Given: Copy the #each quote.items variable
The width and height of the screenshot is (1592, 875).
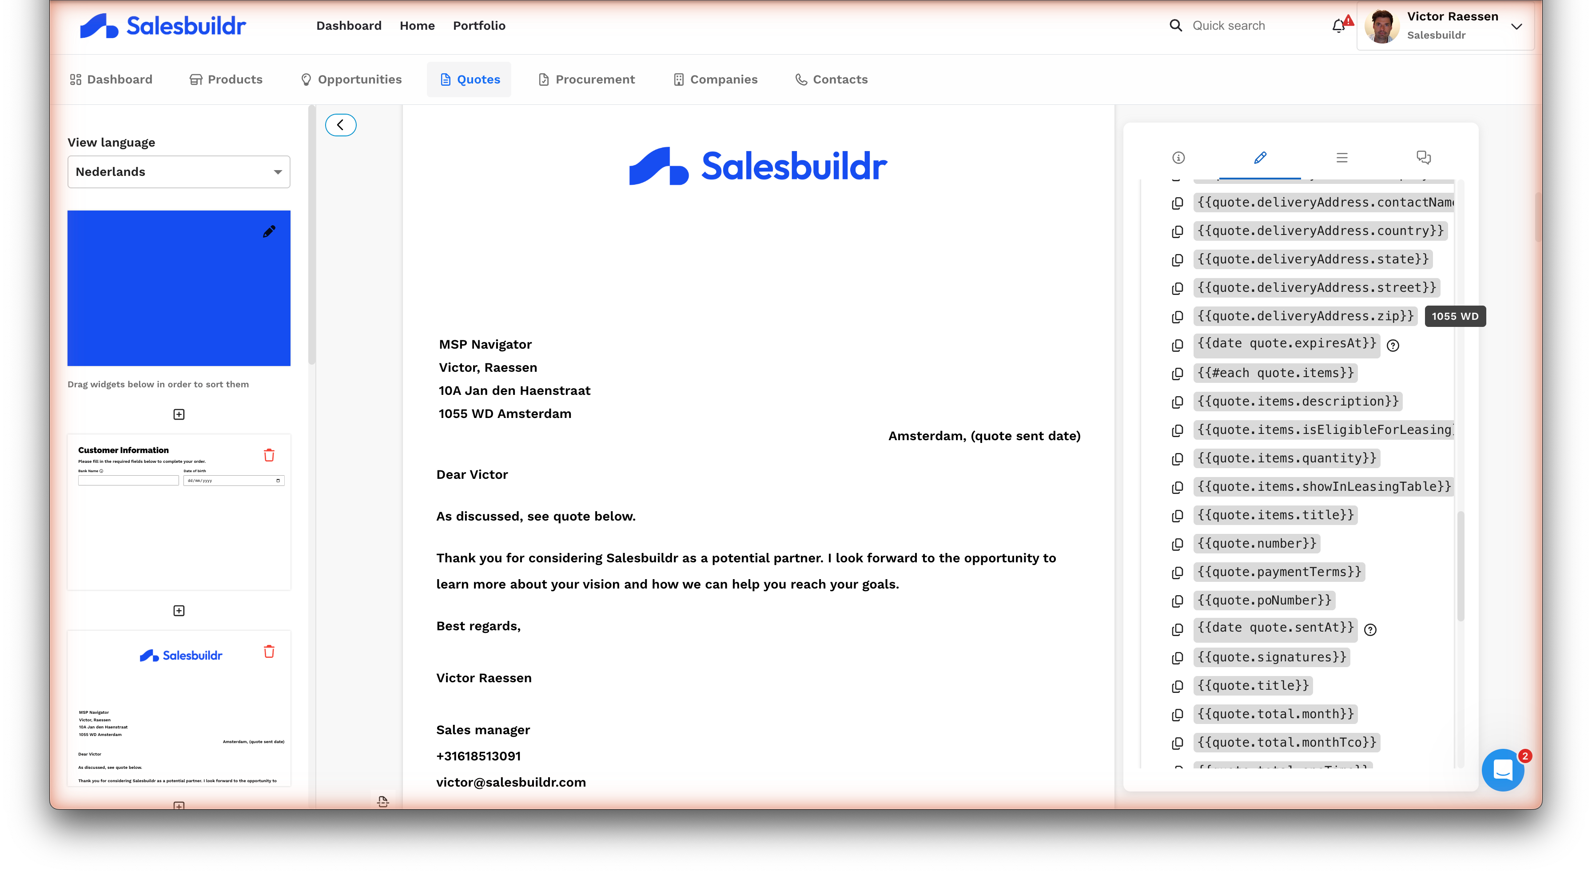Looking at the screenshot, I should tap(1177, 373).
